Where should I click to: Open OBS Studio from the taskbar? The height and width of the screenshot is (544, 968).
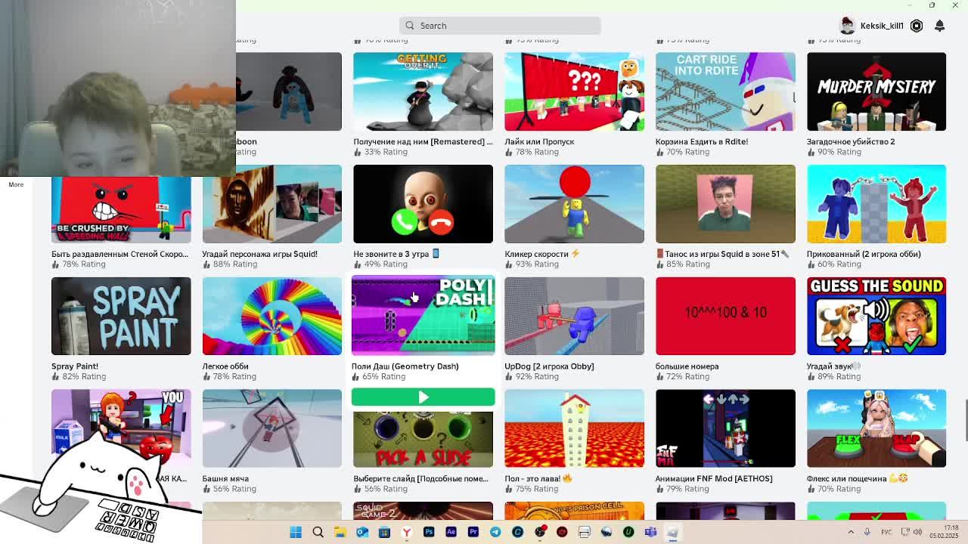[540, 532]
